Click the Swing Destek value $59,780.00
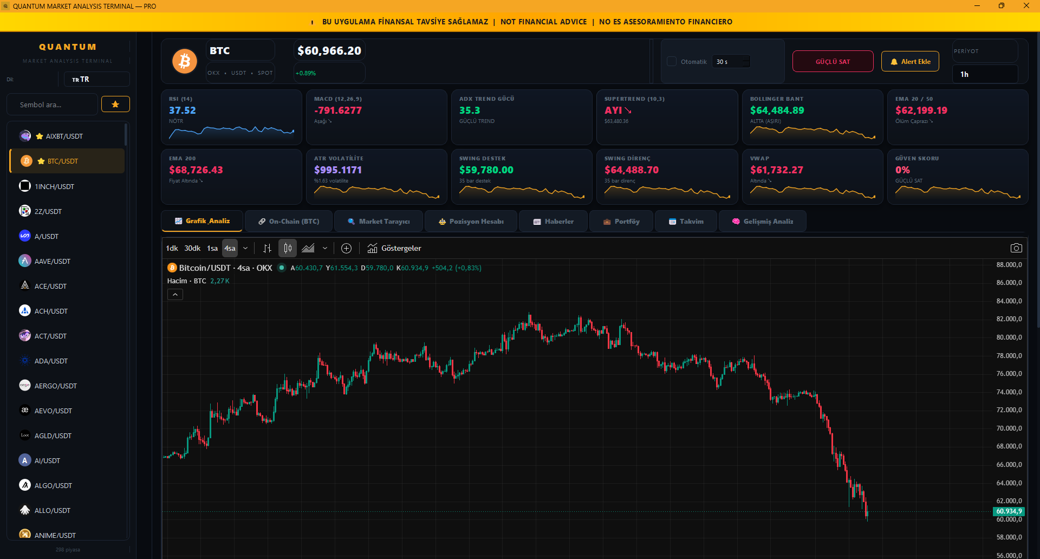 pyautogui.click(x=486, y=170)
